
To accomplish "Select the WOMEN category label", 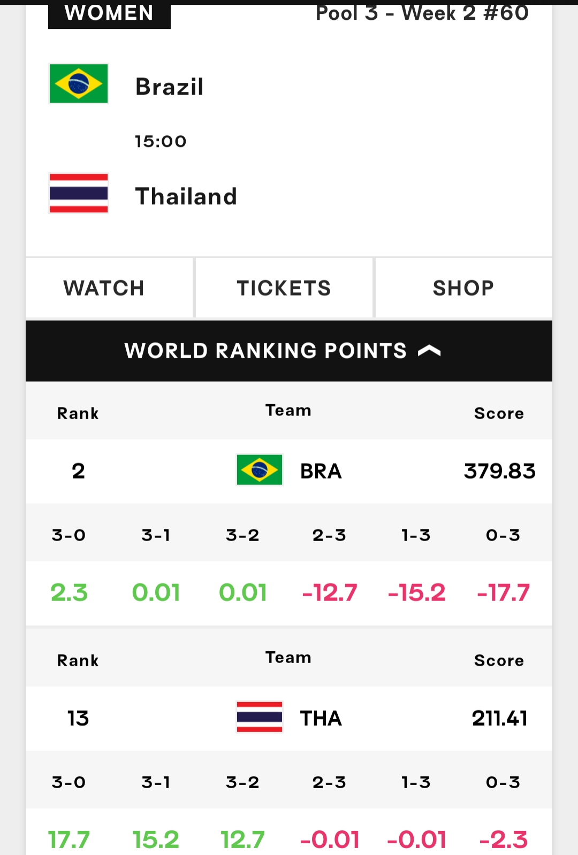I will (109, 13).
